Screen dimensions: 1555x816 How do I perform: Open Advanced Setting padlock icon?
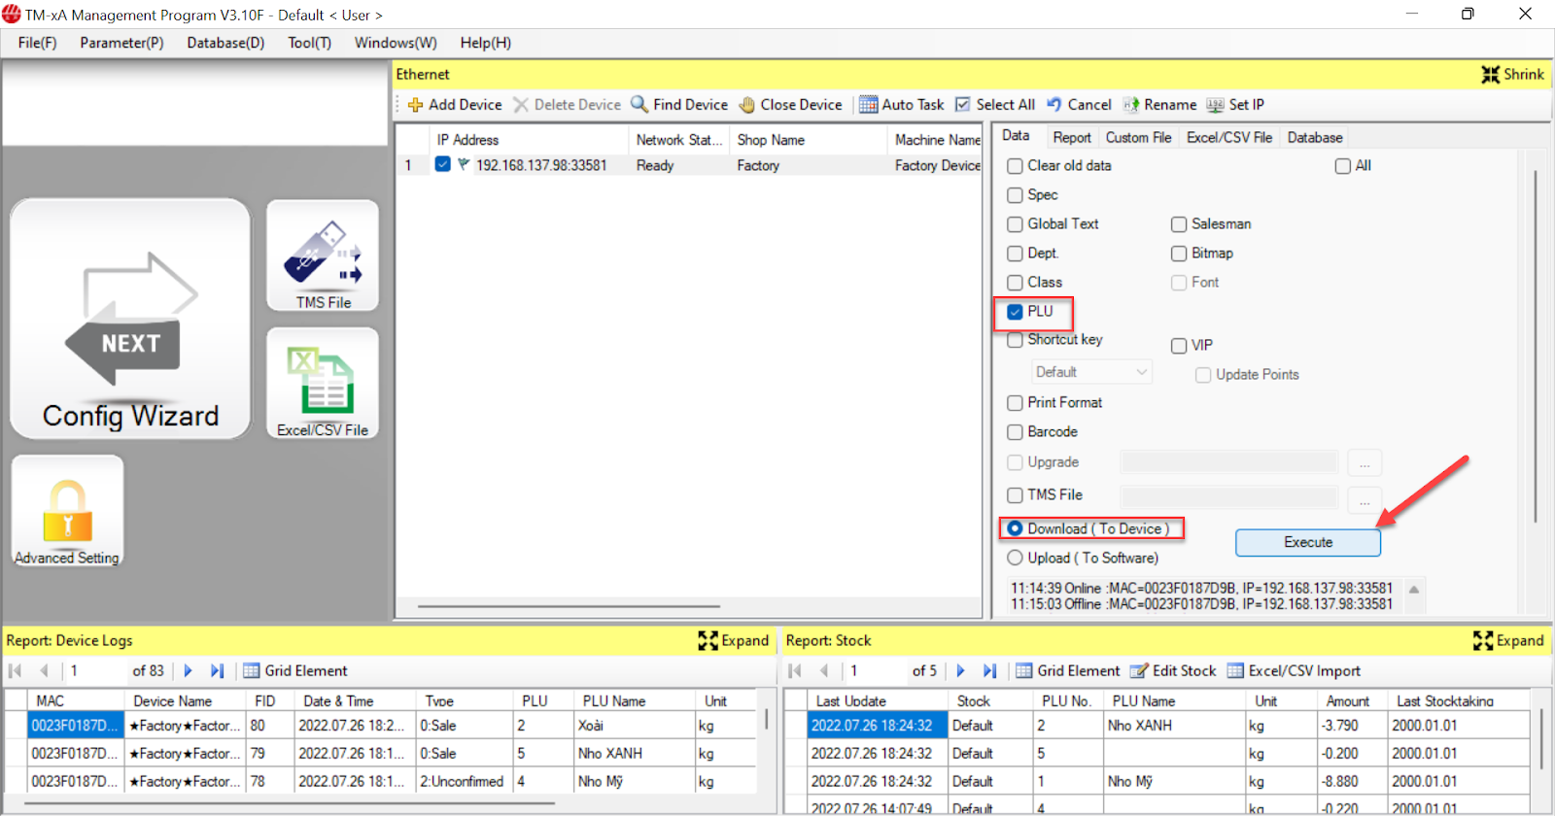(67, 512)
